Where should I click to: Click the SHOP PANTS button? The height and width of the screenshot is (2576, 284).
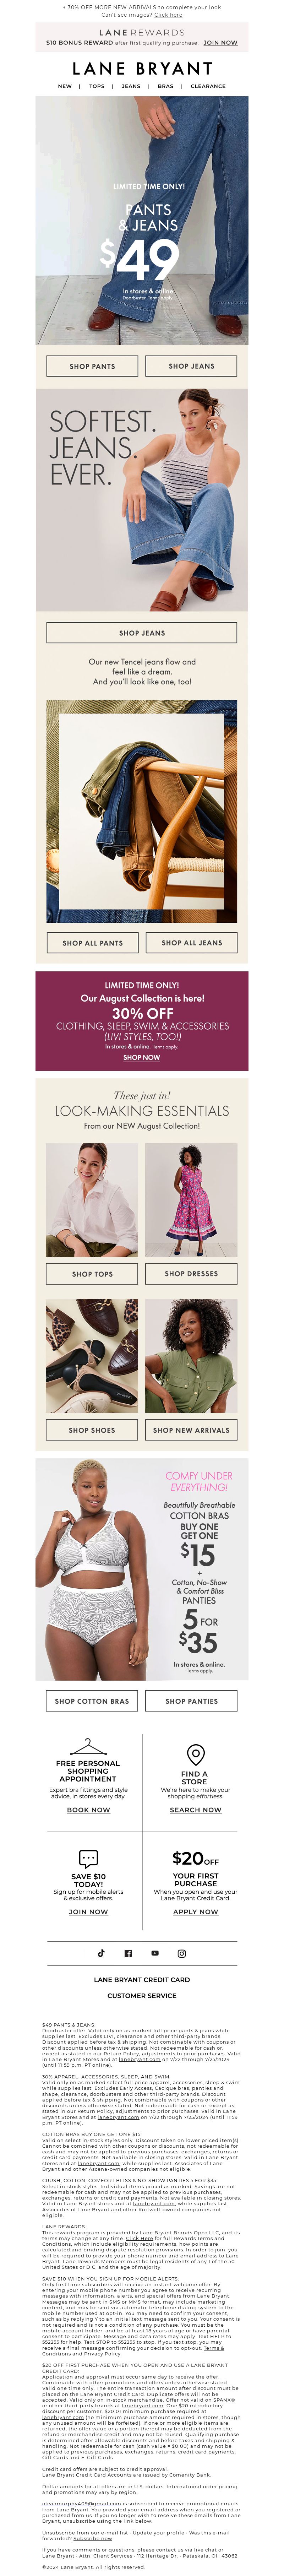click(92, 366)
